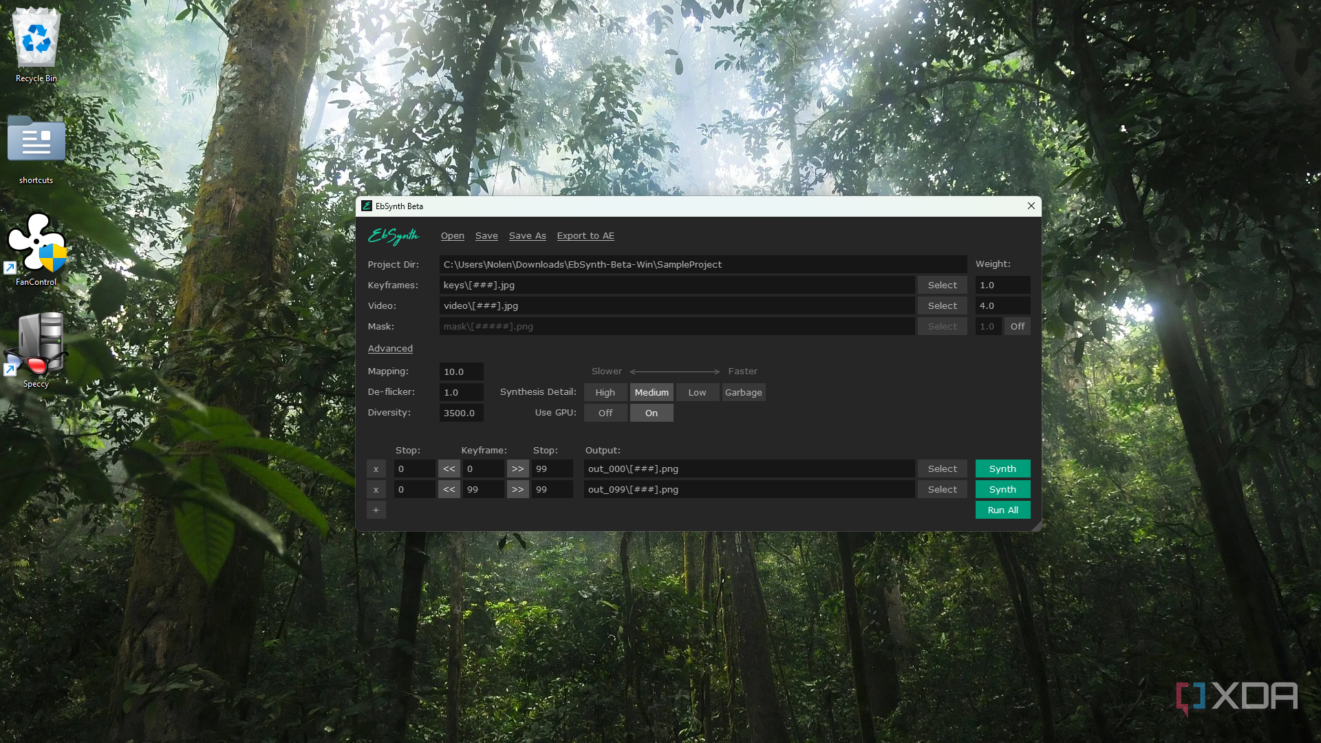
Task: Remove the second keyframe row with x
Action: [x=376, y=490]
